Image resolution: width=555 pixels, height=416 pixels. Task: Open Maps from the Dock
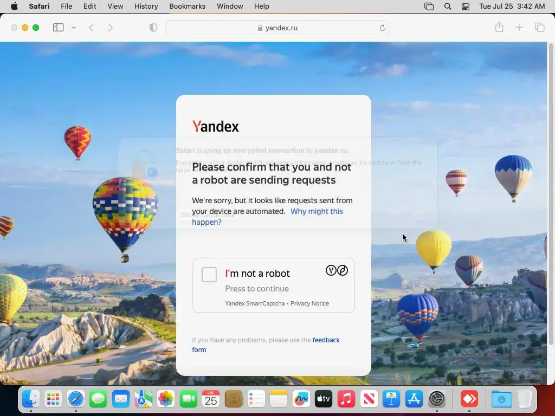[143, 399]
